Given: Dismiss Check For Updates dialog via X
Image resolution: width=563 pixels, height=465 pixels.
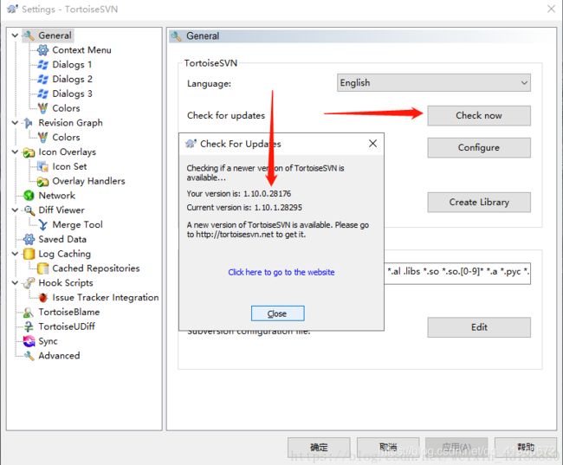Looking at the screenshot, I should click(x=372, y=144).
